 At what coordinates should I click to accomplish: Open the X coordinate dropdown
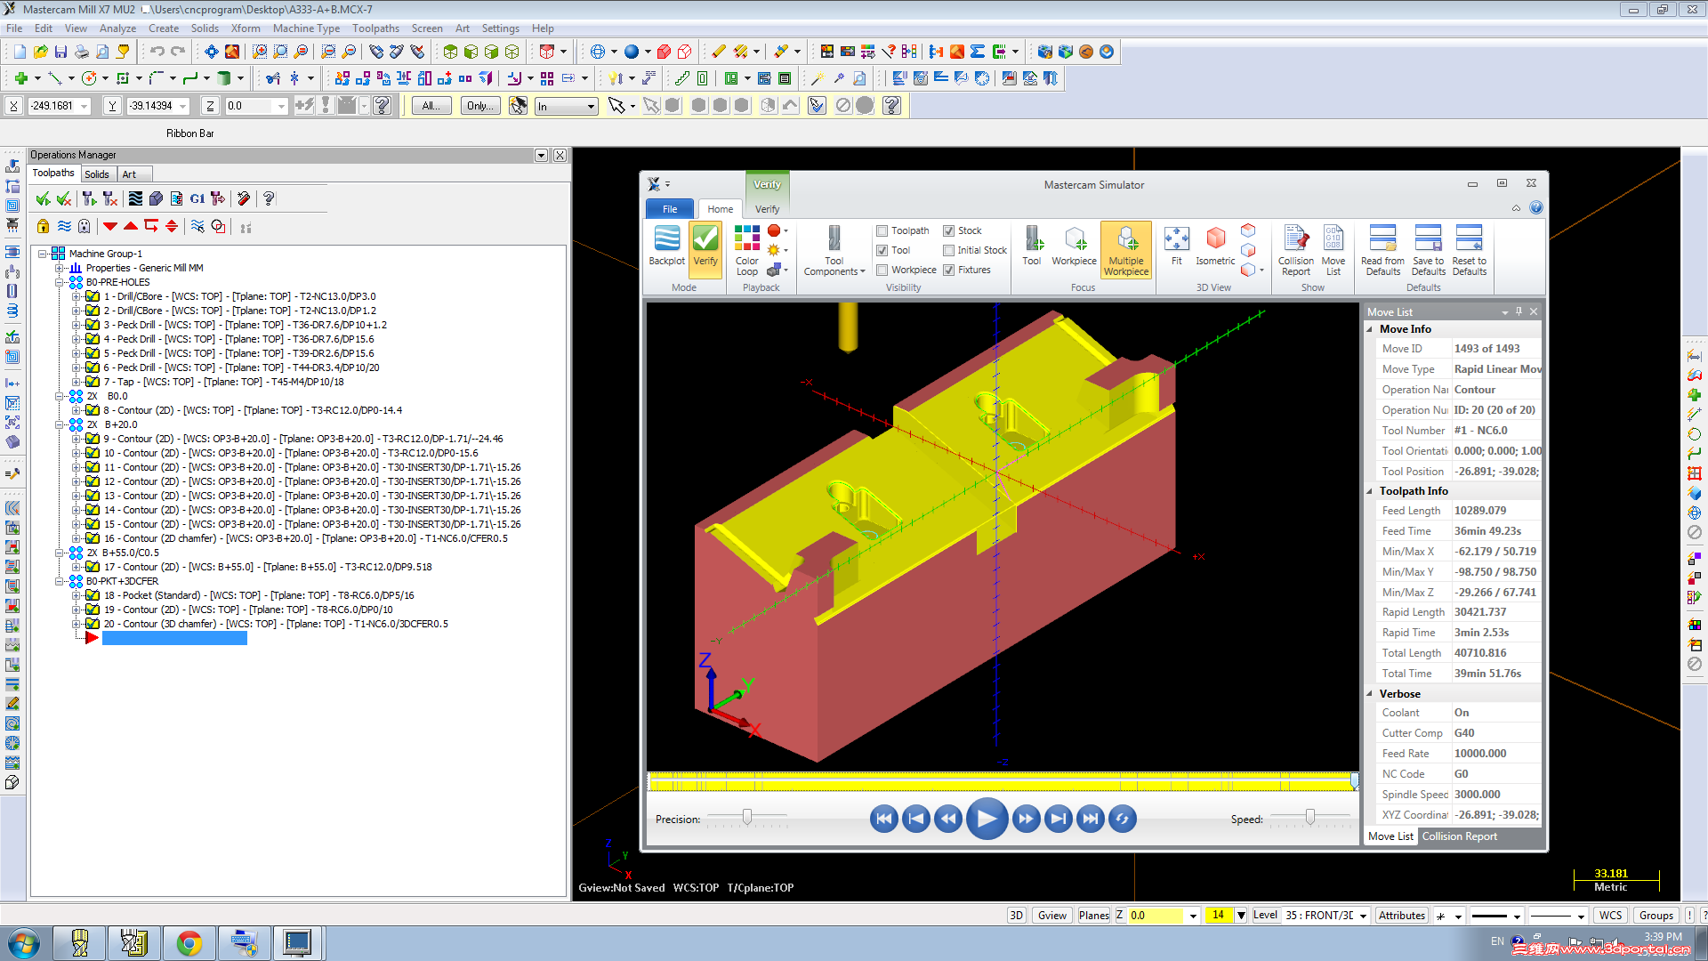(x=85, y=106)
